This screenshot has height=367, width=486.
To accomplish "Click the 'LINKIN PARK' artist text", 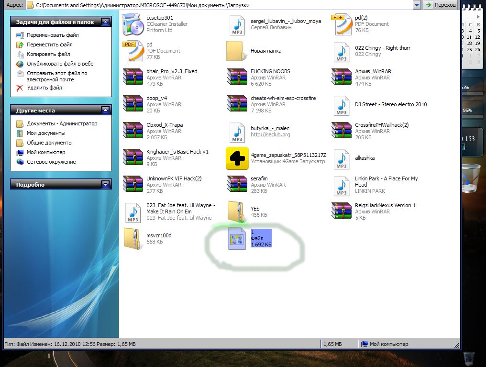I will 370,191.
